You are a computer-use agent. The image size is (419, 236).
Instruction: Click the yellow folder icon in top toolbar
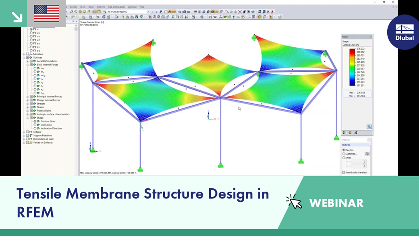[89, 12]
